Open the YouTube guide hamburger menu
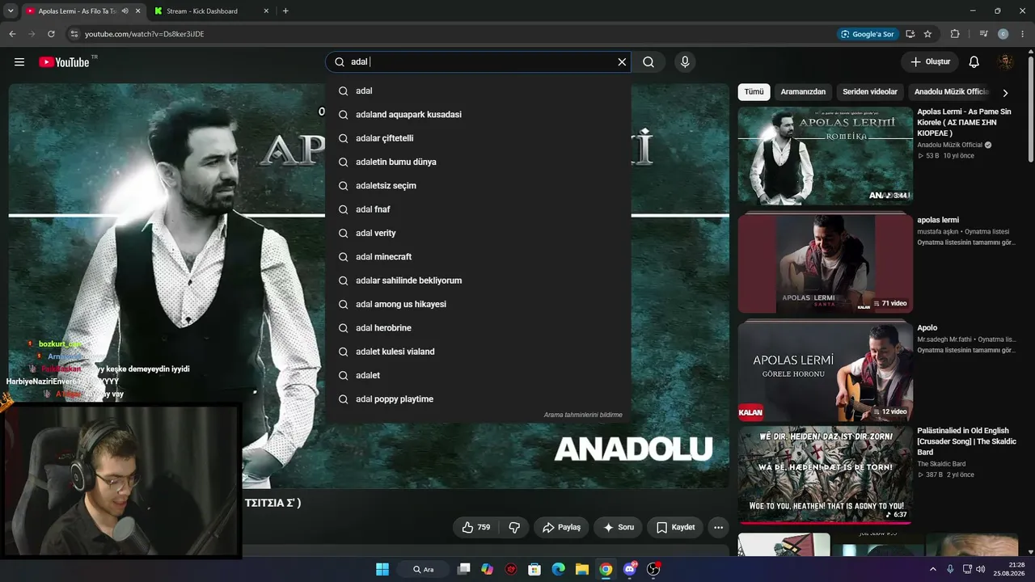 pyautogui.click(x=19, y=62)
